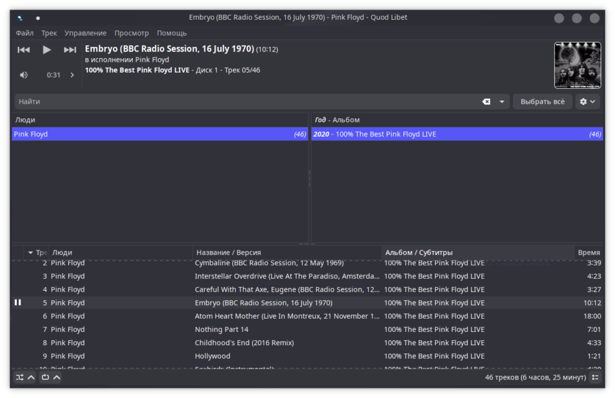Open the search history dropdown arrow

coord(501,101)
